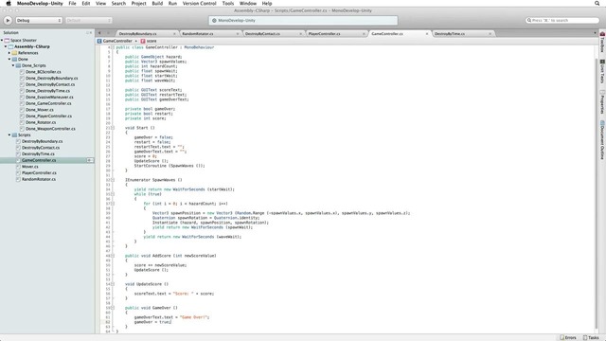Close the Solution pad
The height and width of the screenshot is (341, 606).
91,33
